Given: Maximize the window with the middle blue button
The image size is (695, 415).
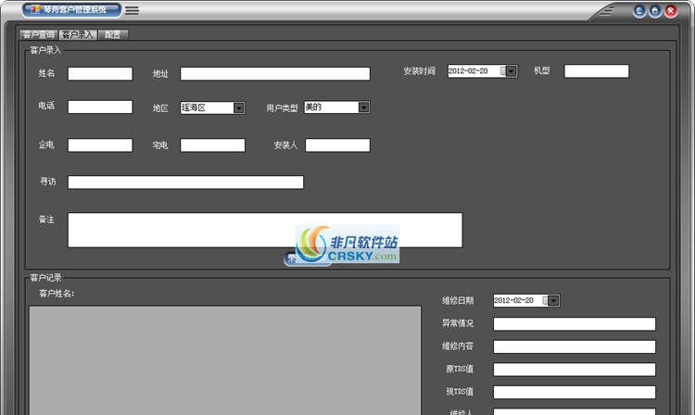Looking at the screenshot, I should (654, 11).
